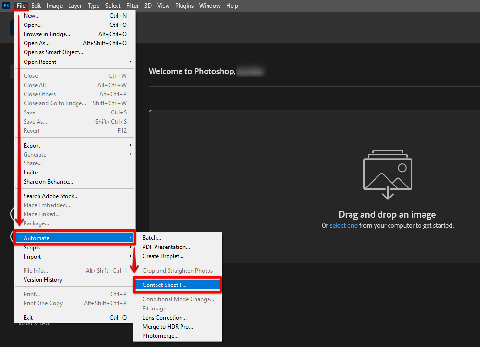Click the Share... menu entry
The image size is (480, 347).
pos(75,163)
